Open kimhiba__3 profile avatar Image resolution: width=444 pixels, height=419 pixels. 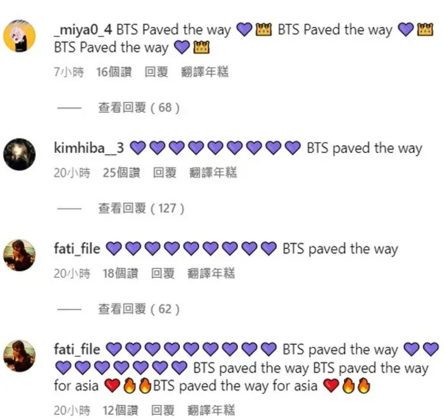click(19, 154)
